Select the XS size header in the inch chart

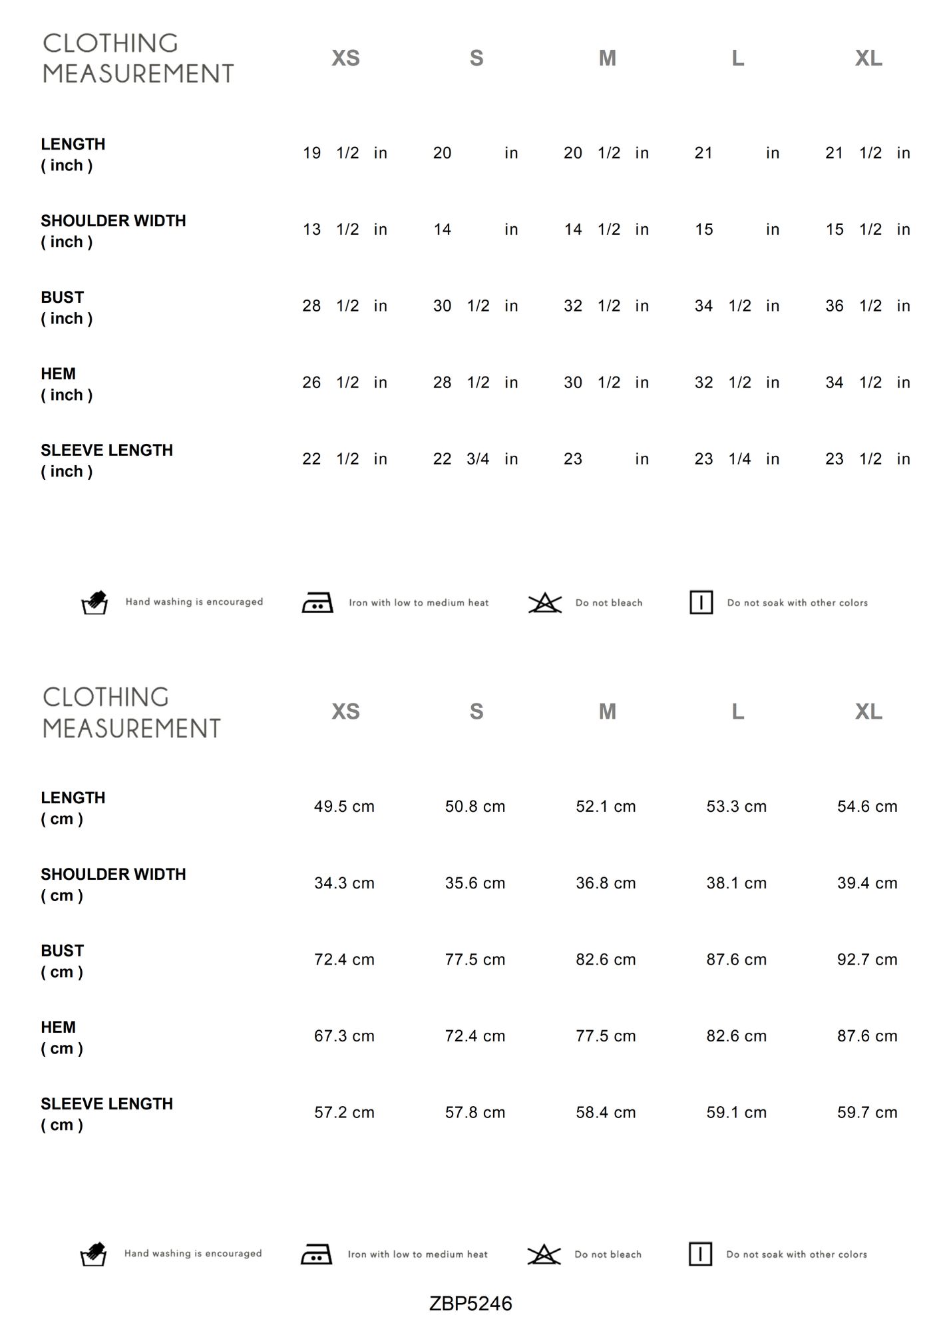[345, 59]
